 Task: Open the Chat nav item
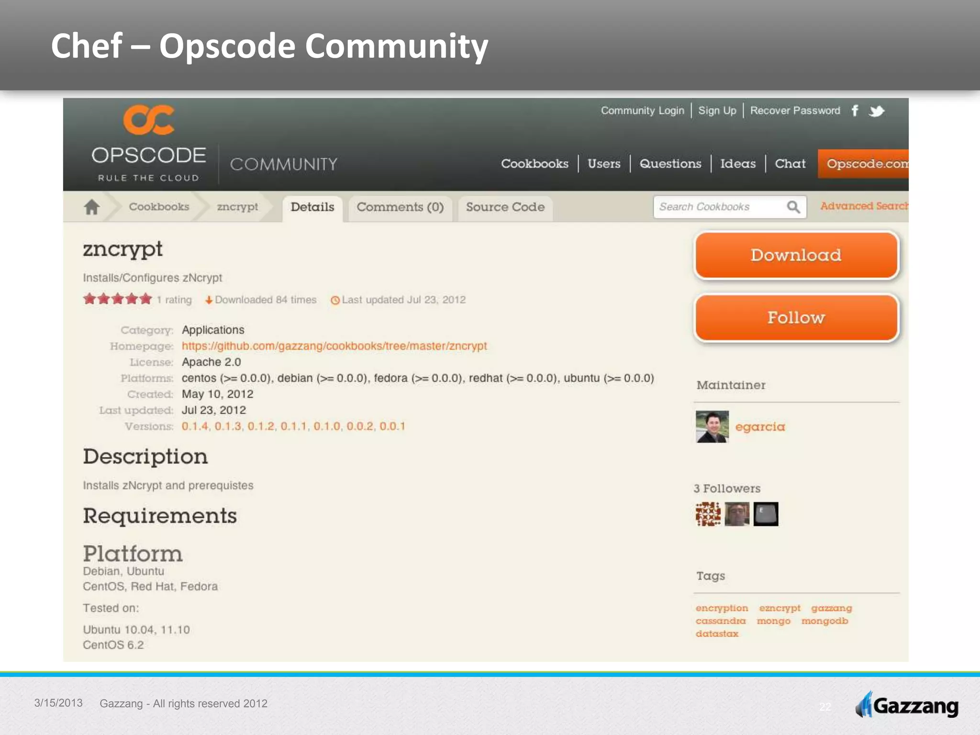click(x=790, y=164)
